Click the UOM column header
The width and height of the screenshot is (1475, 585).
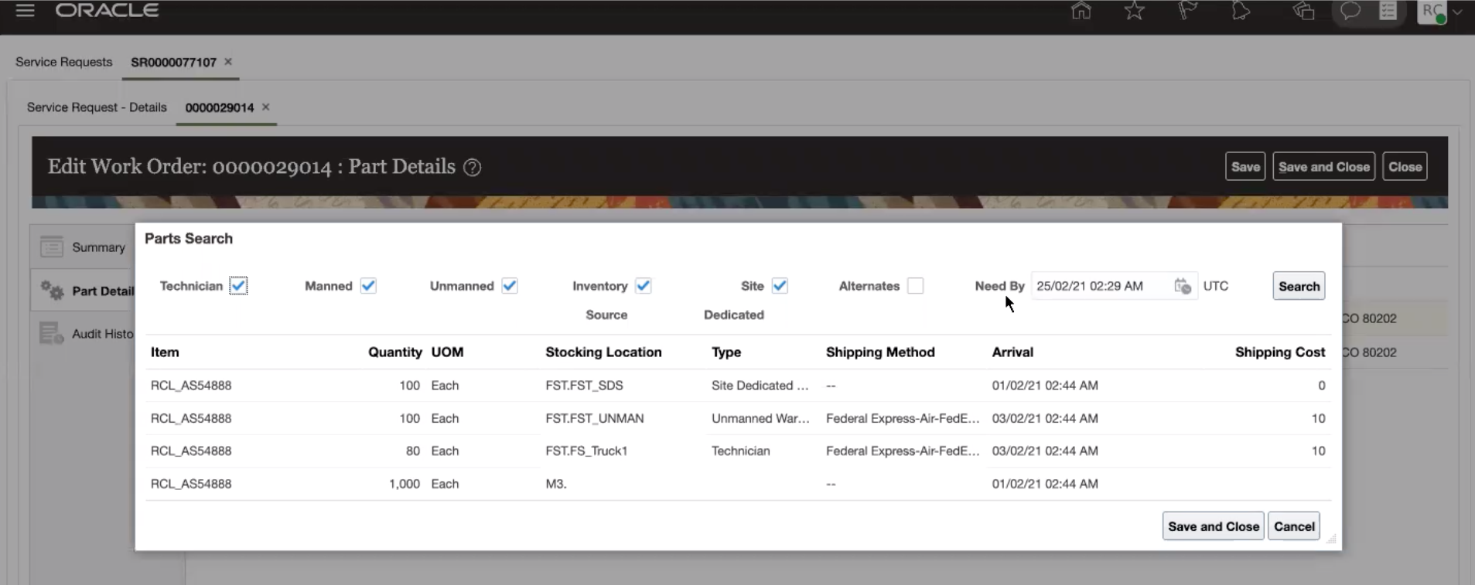point(447,352)
